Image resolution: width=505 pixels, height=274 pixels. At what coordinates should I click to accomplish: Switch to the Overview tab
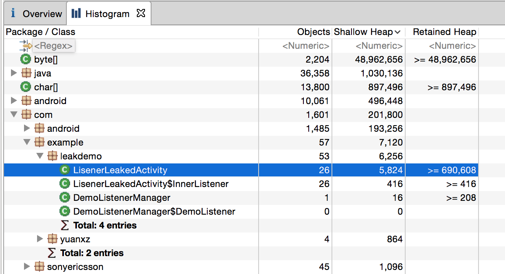(36, 14)
